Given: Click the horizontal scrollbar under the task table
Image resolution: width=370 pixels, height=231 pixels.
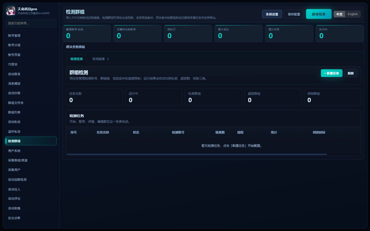Looking at the screenshot, I should pos(197,154).
